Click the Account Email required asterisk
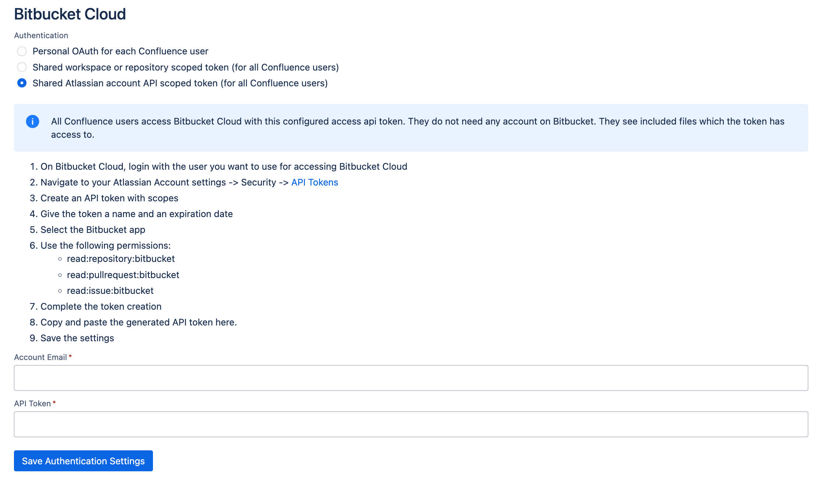 tap(71, 356)
